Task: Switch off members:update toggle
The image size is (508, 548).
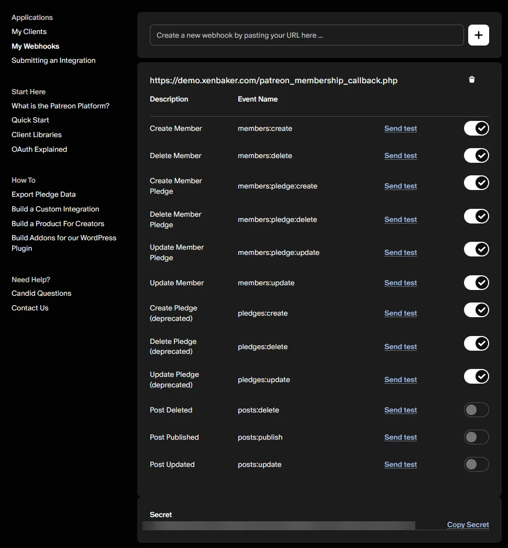Action: pos(476,283)
